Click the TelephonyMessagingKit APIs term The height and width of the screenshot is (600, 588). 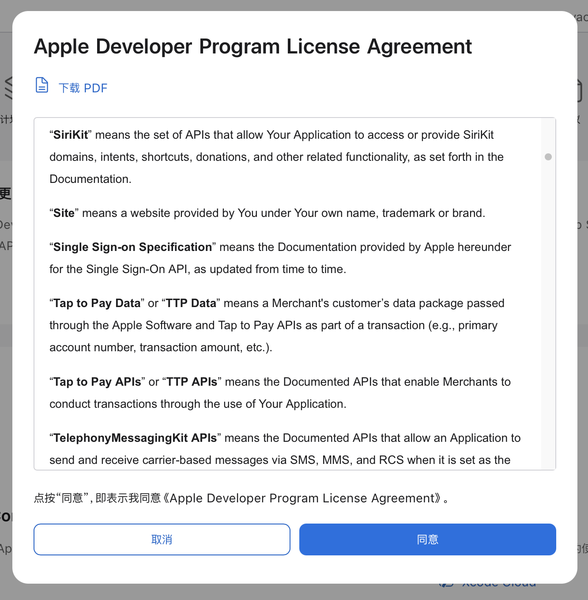(x=135, y=438)
